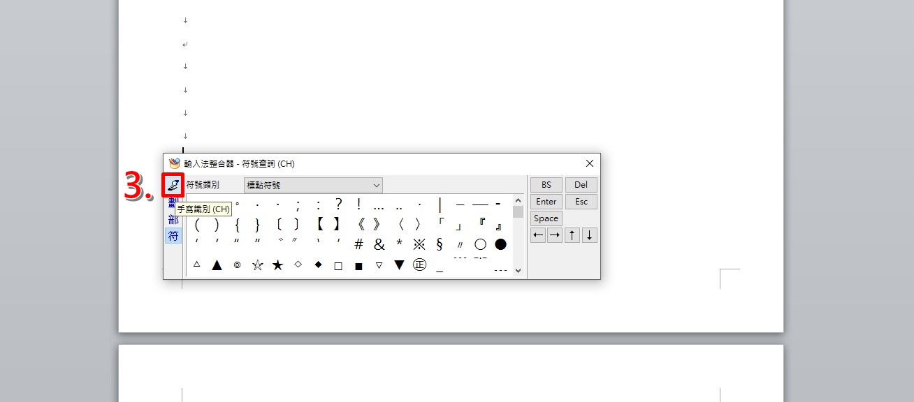914x402 pixels.
Task: Click the up arrow key button
Action: click(572, 235)
